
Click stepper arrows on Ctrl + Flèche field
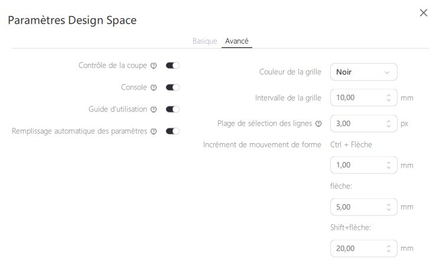point(389,165)
